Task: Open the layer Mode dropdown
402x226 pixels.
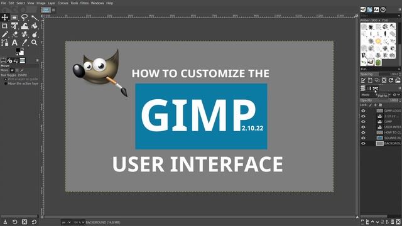Action: (x=376, y=95)
